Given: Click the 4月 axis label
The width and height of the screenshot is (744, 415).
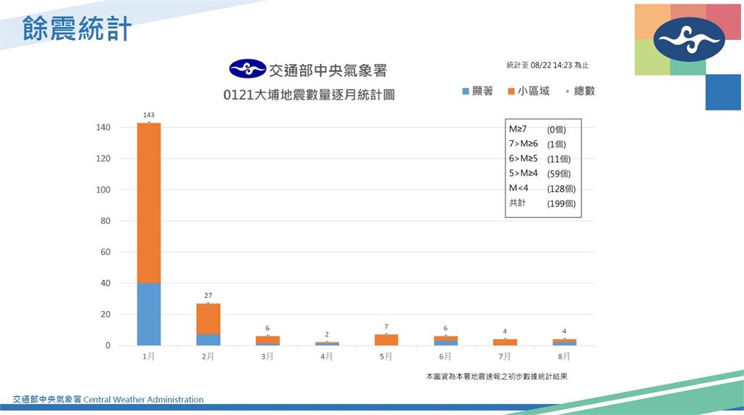Looking at the screenshot, I should point(326,356).
